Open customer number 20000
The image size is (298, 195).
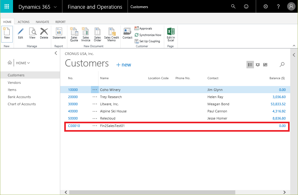click(x=73, y=97)
